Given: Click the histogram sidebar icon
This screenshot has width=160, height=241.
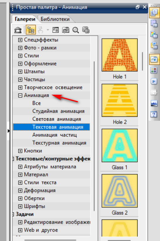Looking at the screenshot, I should (154, 103).
